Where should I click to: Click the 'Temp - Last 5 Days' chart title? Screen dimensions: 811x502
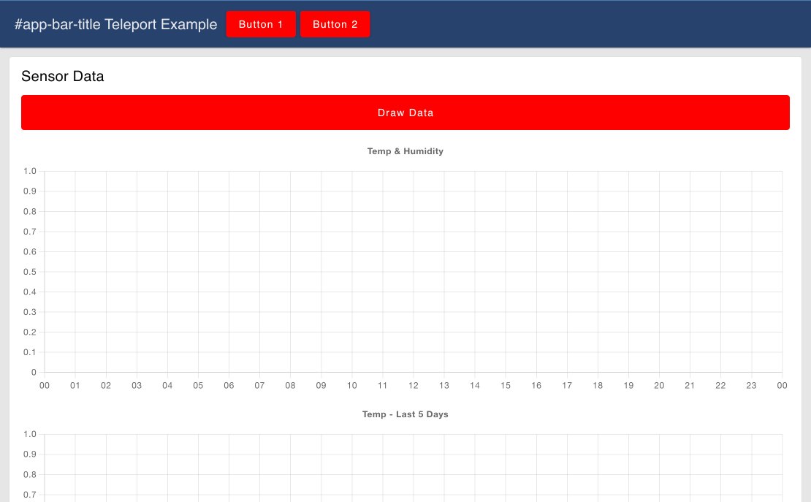[405, 414]
